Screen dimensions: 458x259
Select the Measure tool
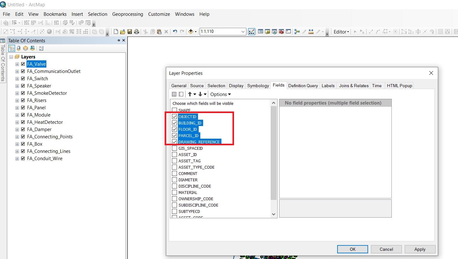pos(311,32)
